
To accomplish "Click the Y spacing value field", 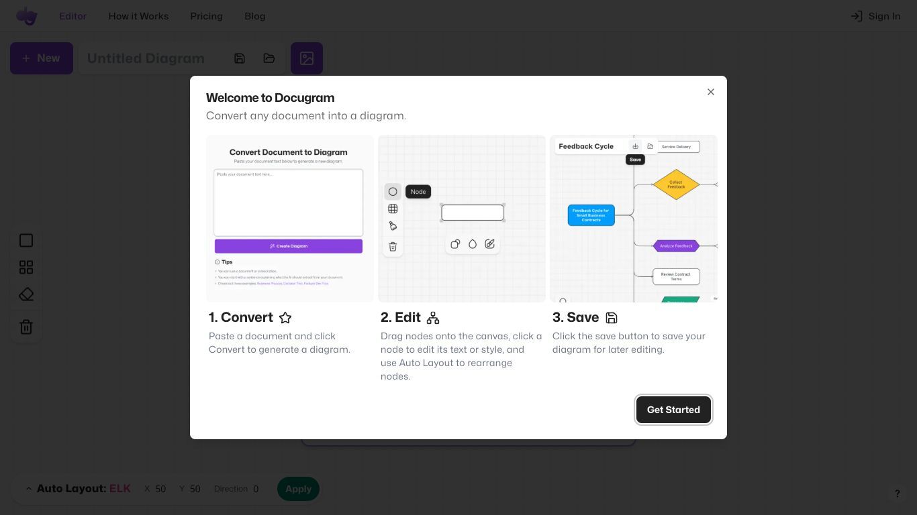I will click(x=195, y=489).
